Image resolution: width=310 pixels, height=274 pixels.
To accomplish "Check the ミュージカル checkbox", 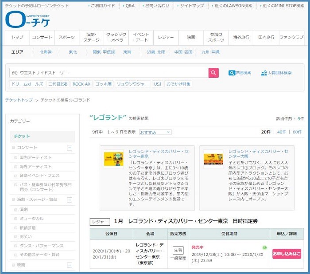I will [x=16, y=219].
